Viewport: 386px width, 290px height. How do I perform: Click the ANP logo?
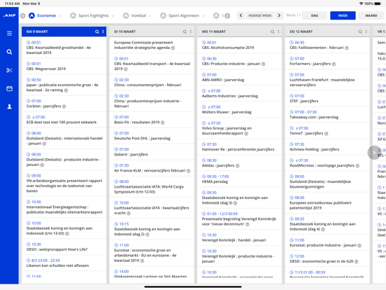pyautogui.click(x=9, y=15)
